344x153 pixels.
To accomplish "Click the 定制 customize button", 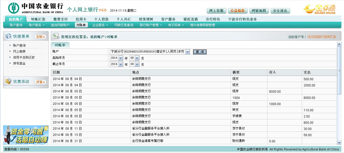I will click(40, 37).
